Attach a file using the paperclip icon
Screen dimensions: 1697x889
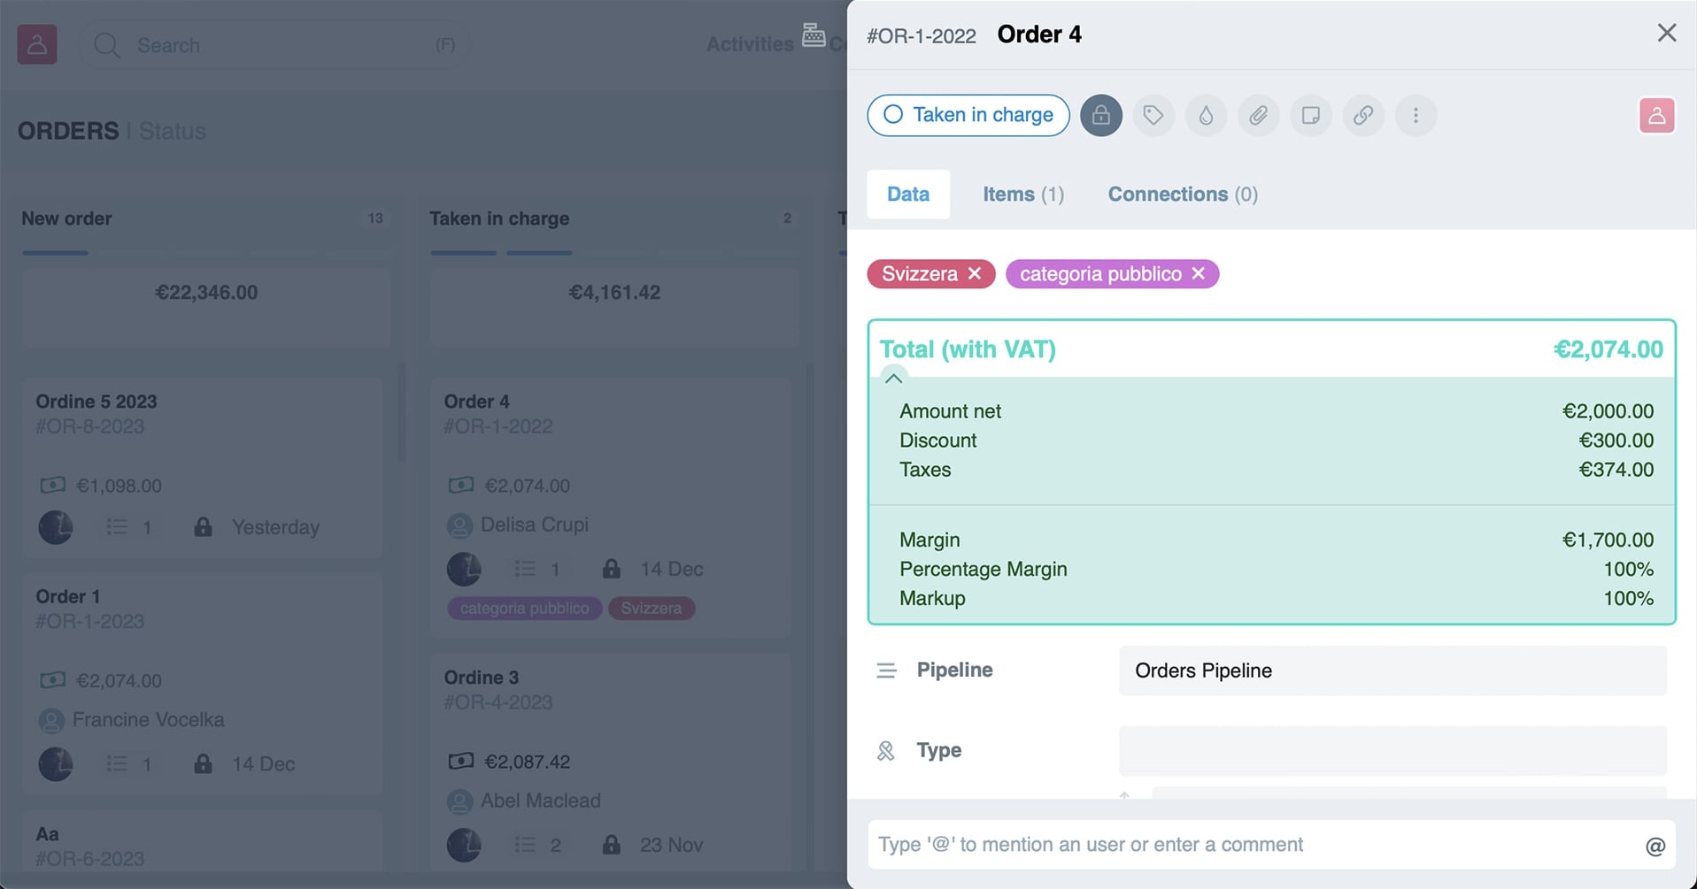click(x=1257, y=115)
